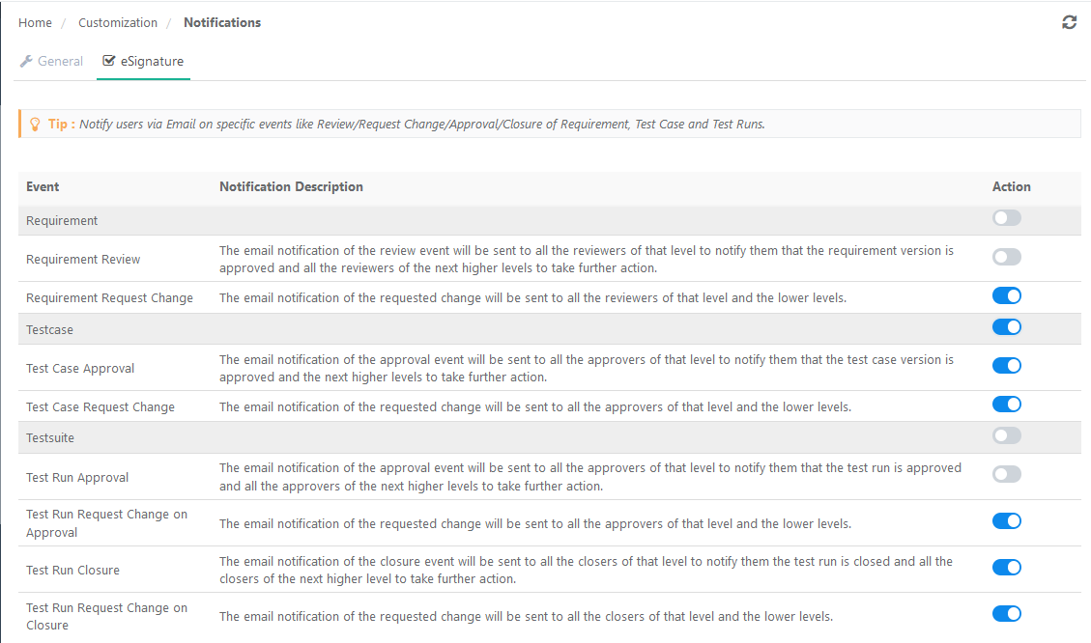The width and height of the screenshot is (1091, 643).
Task: Turn off the Testcase event toggle
Action: click(x=1006, y=327)
